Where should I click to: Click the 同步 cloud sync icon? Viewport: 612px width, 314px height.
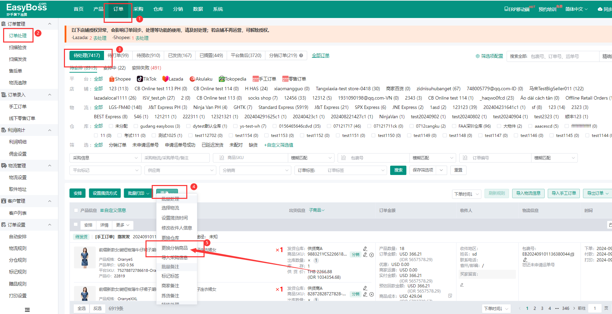point(600,9)
